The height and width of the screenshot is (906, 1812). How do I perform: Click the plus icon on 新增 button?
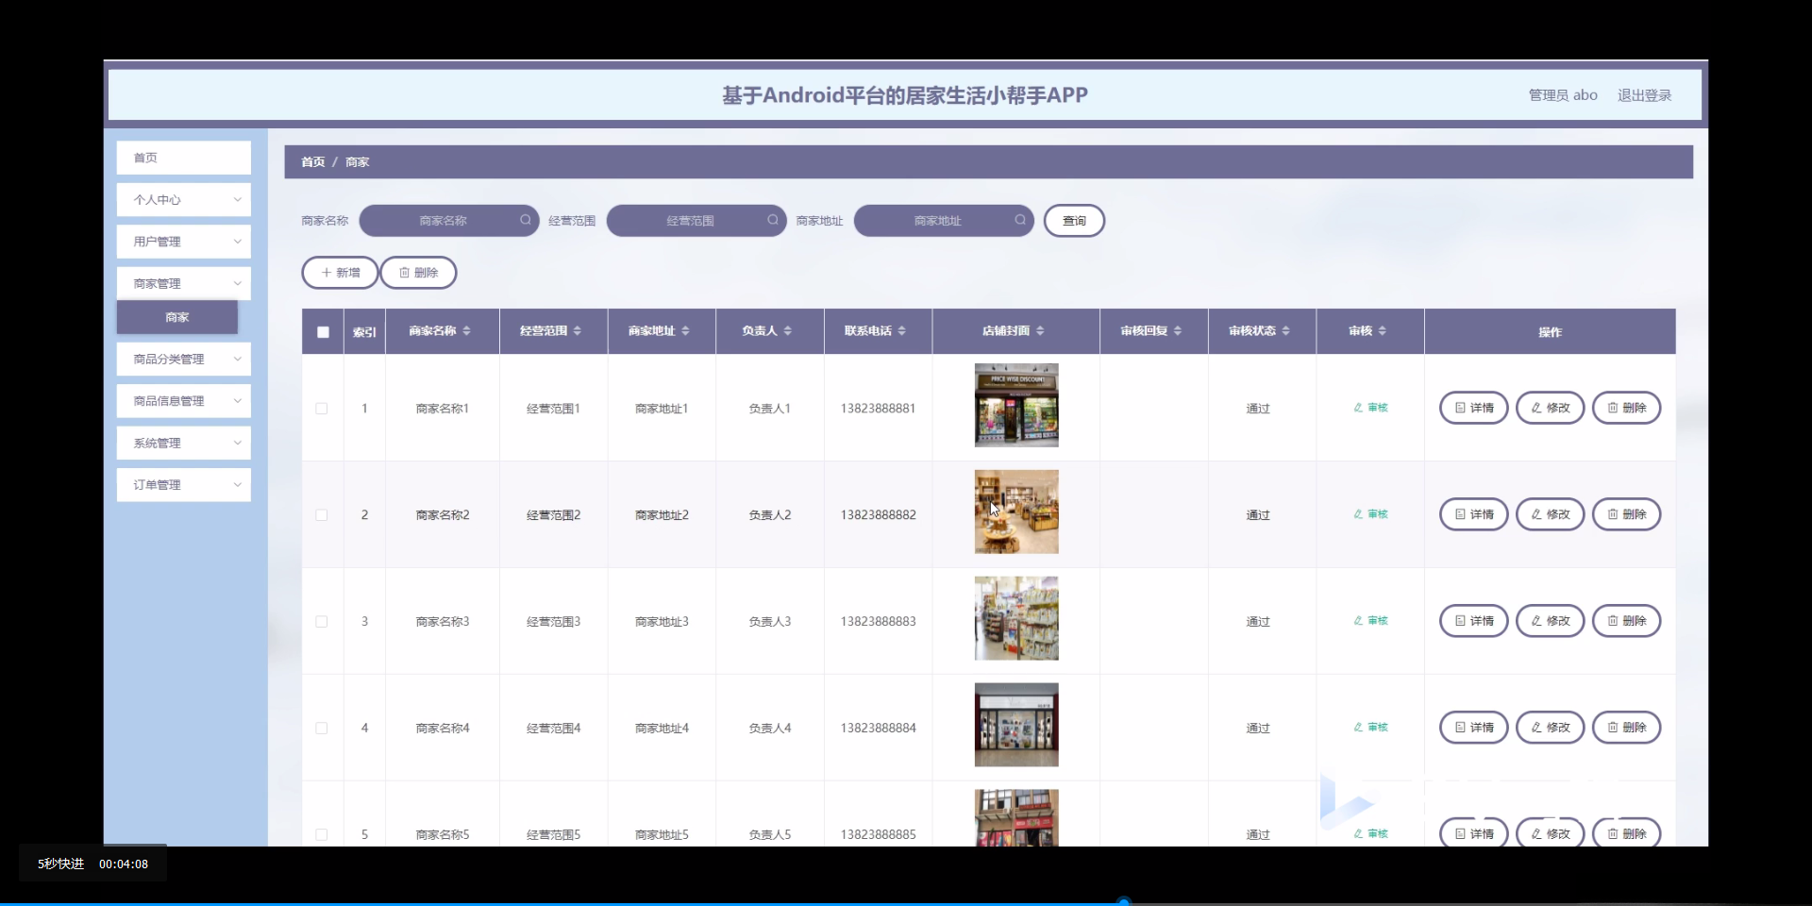pos(328,273)
